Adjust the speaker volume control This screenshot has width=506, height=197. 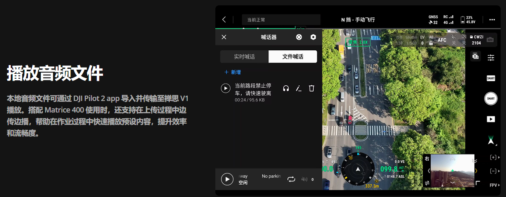click(x=305, y=179)
